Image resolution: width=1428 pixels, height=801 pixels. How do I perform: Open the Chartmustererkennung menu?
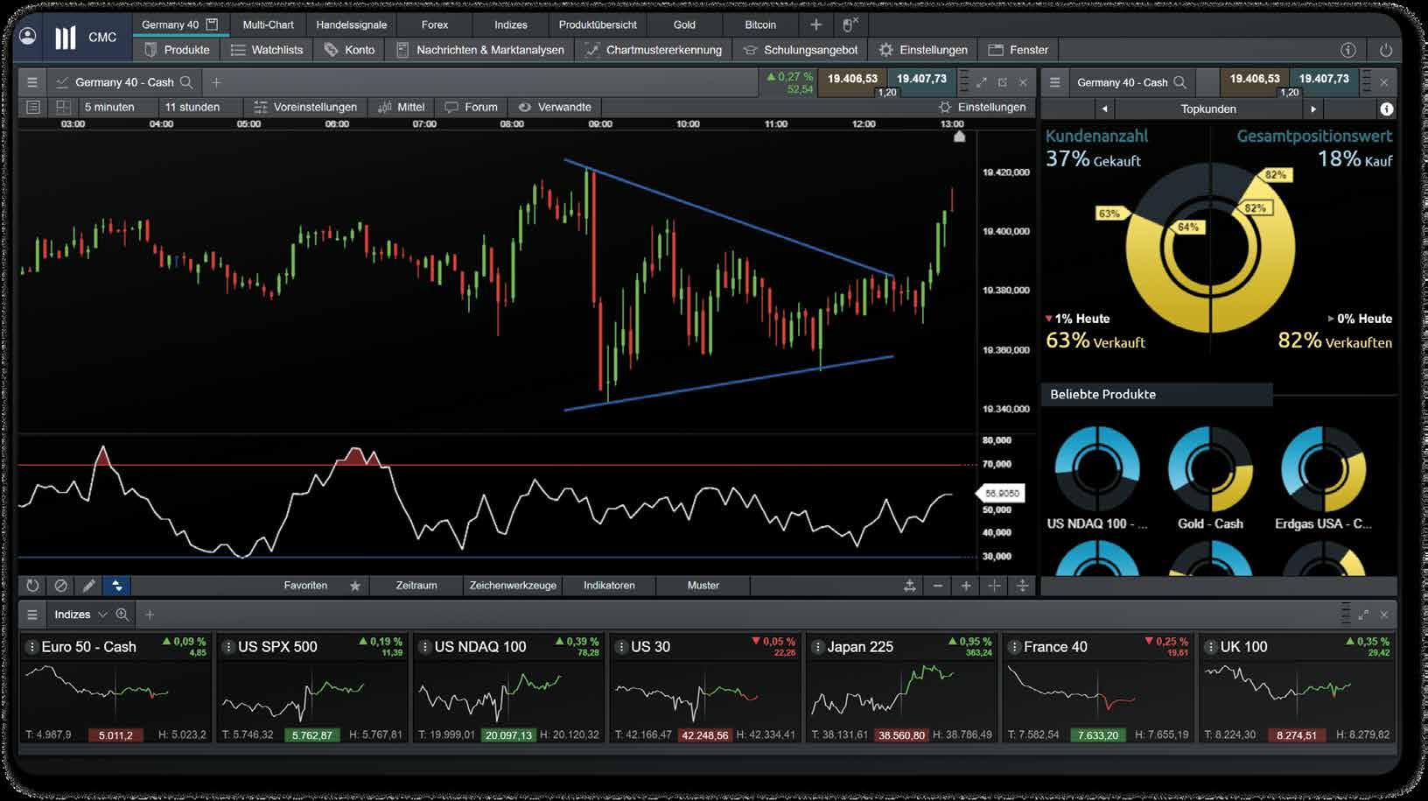(654, 50)
